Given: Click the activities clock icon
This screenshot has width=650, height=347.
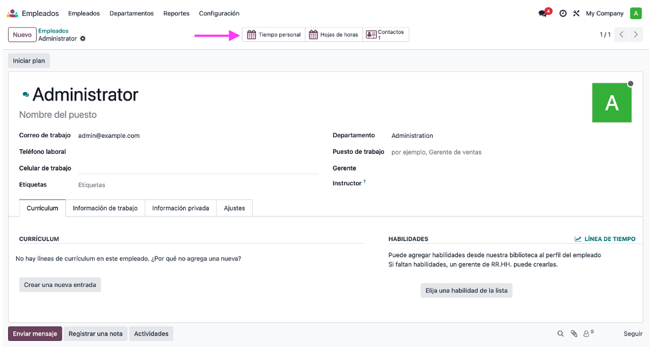Looking at the screenshot, I should pyautogui.click(x=563, y=13).
